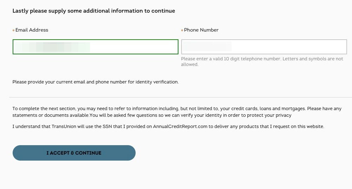Click the 'Lastly please supply' heading
352x189 pixels.
tap(93, 11)
